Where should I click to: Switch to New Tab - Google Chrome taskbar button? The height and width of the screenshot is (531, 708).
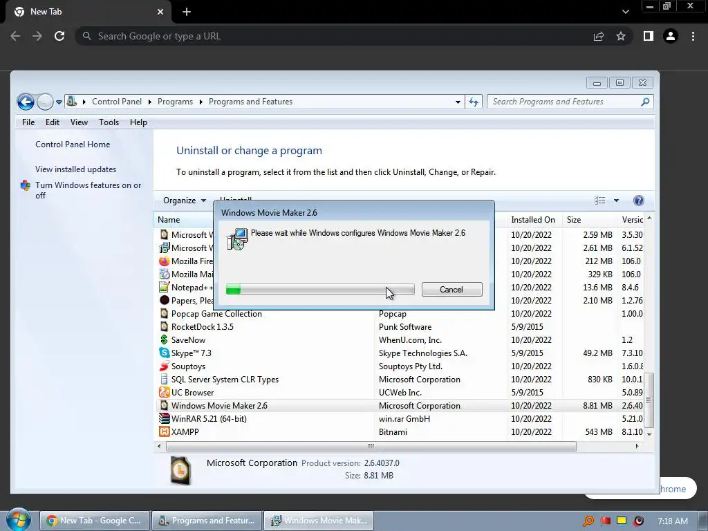tap(94, 521)
